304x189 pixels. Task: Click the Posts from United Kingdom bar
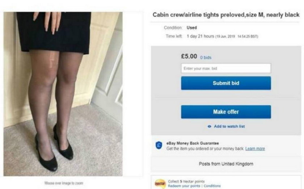pos(226,164)
